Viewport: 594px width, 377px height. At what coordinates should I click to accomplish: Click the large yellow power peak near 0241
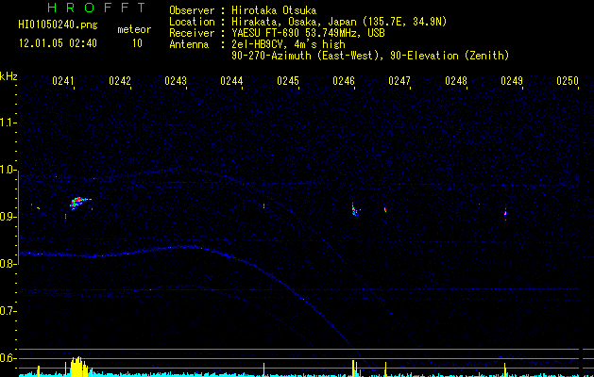point(78,366)
